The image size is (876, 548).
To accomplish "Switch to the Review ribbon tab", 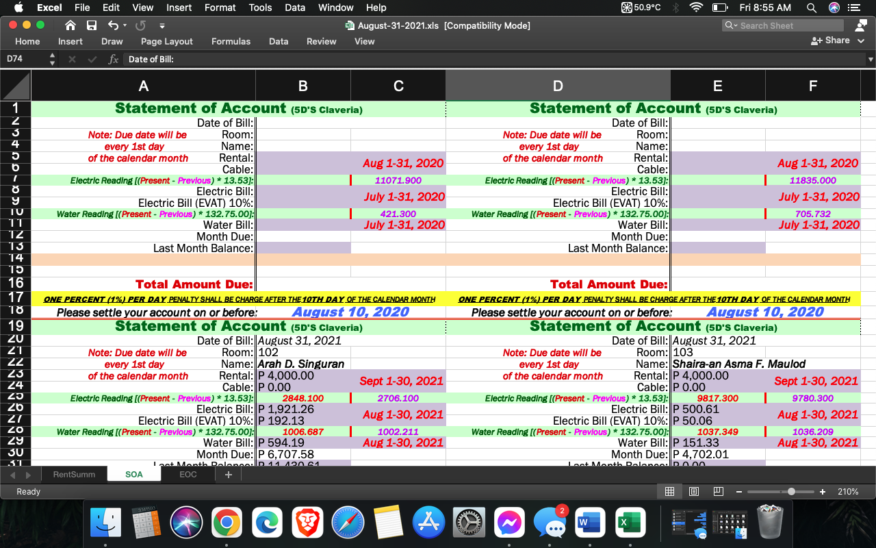I will [322, 41].
